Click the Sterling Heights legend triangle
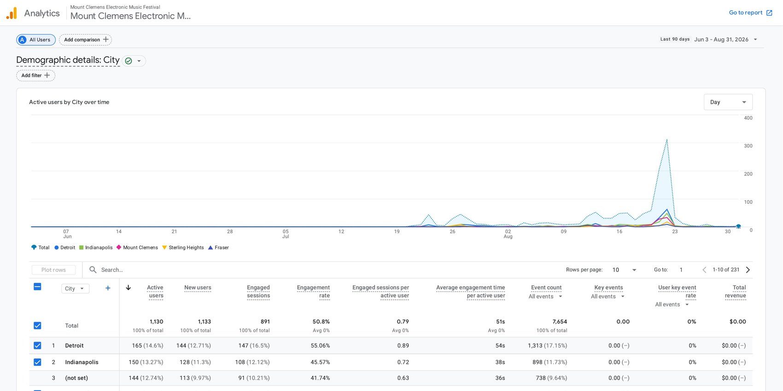Screen dimensions: 783x391 coord(164,247)
